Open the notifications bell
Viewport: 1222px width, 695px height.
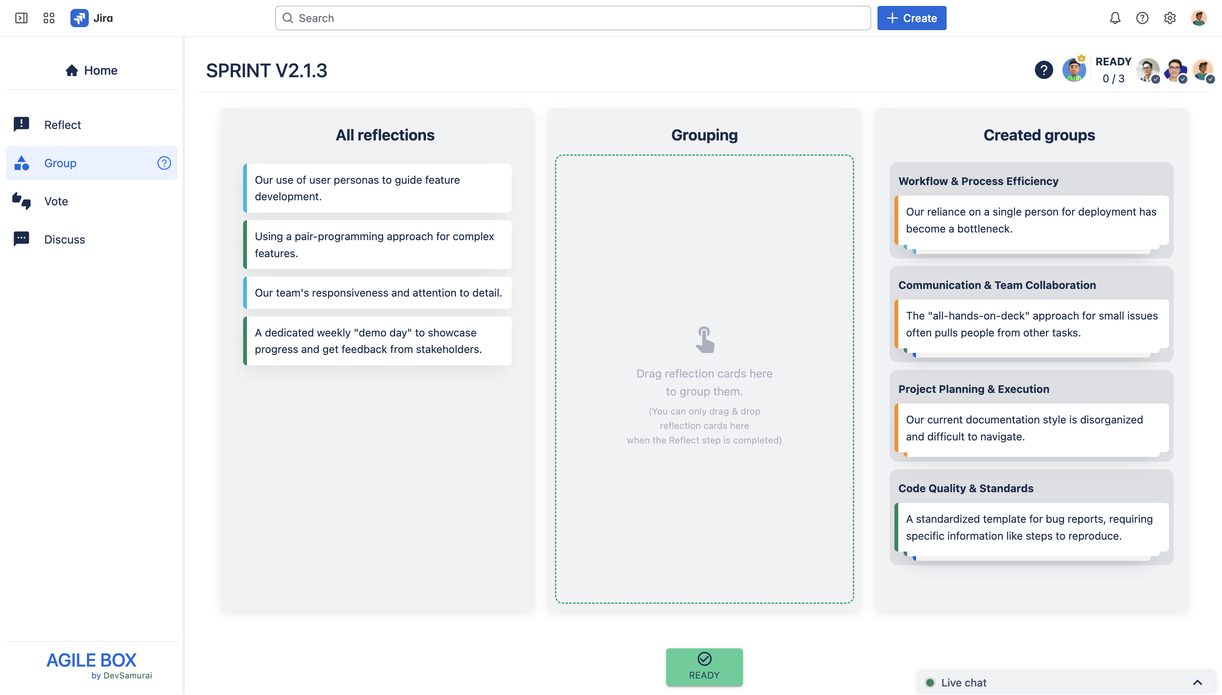pos(1115,18)
